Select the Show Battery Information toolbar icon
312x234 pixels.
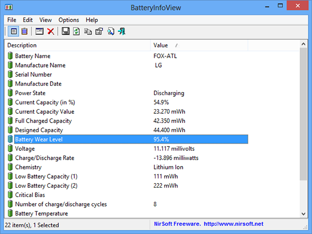pos(14,31)
